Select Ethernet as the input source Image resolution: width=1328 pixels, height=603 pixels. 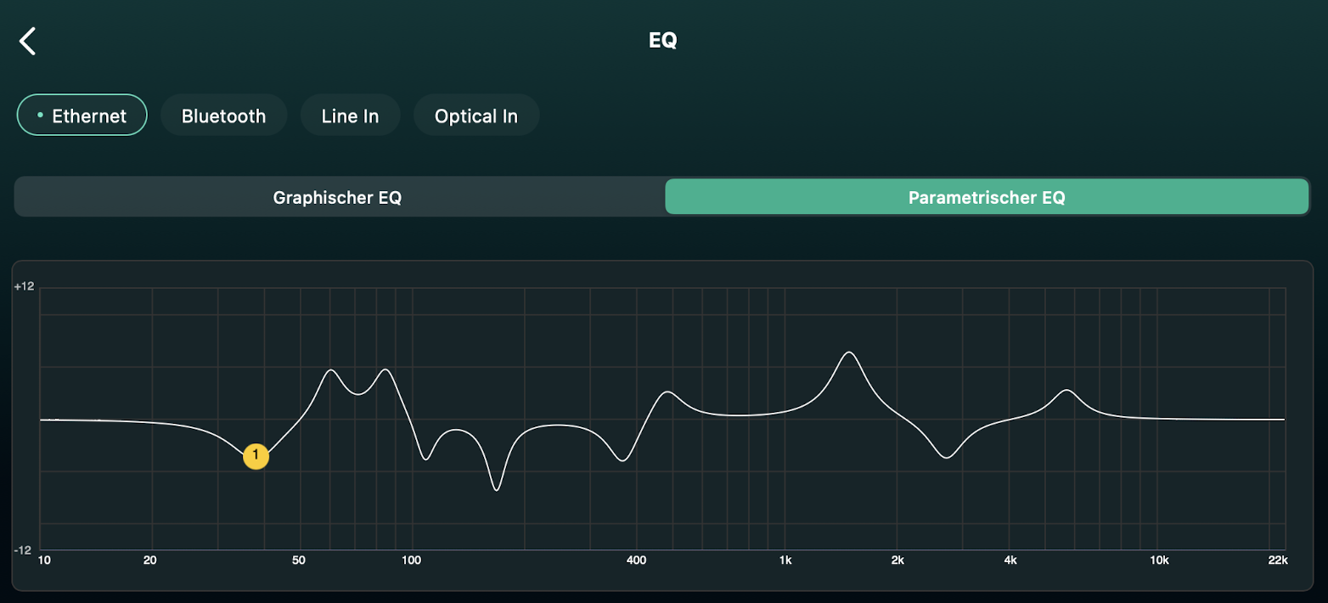(x=82, y=116)
